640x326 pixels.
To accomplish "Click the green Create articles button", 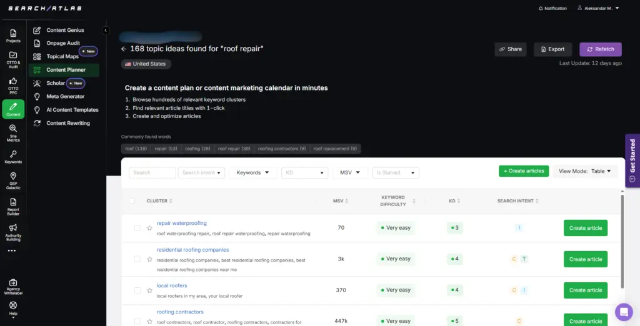I will pyautogui.click(x=524, y=171).
